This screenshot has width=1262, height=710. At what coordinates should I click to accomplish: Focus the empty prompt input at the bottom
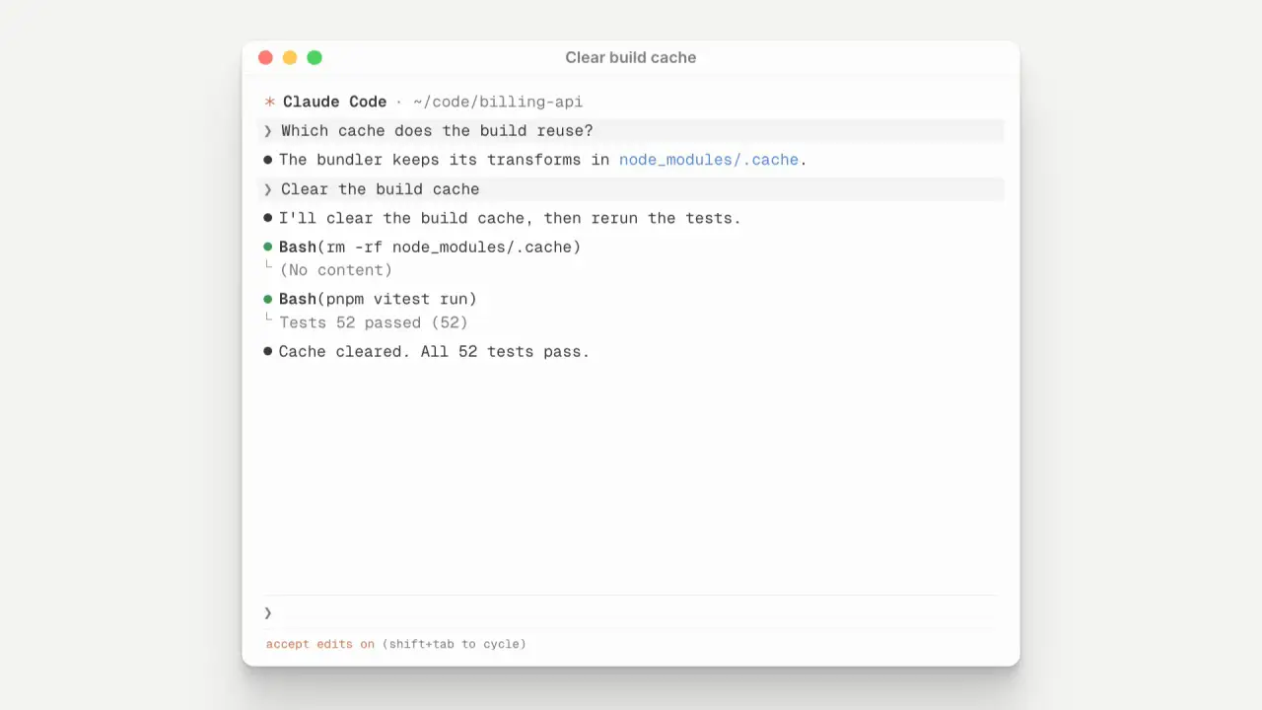click(631, 612)
